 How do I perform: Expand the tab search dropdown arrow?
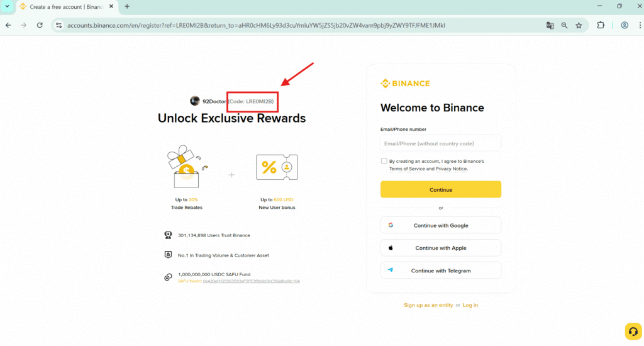7,6
